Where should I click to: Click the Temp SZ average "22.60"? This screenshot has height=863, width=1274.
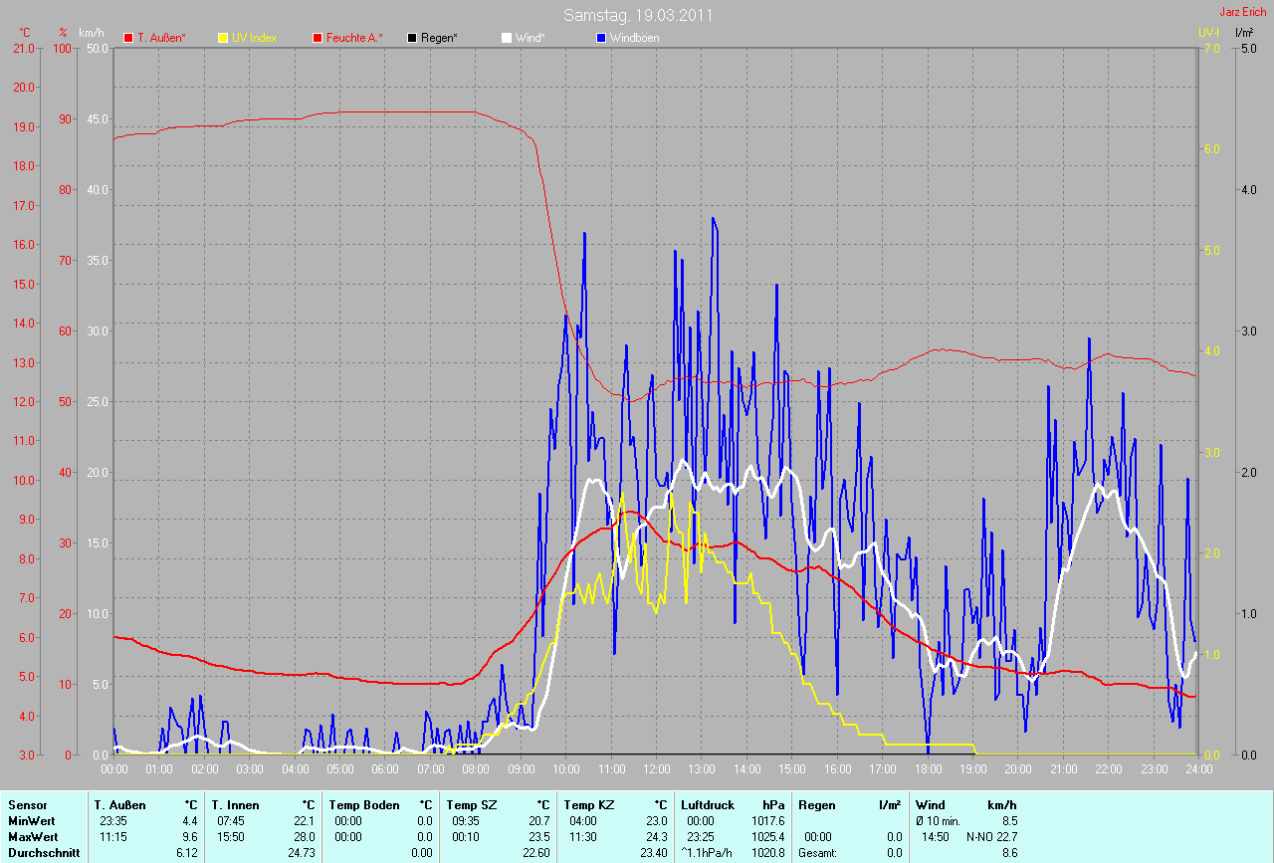tap(535, 852)
